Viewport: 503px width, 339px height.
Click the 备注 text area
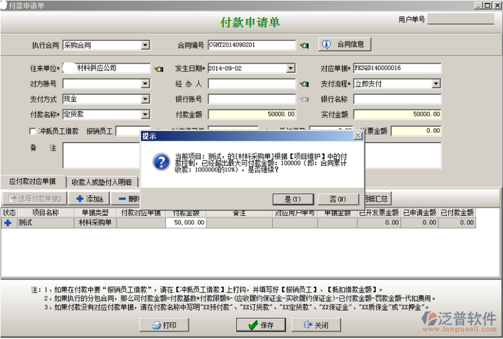(101, 156)
